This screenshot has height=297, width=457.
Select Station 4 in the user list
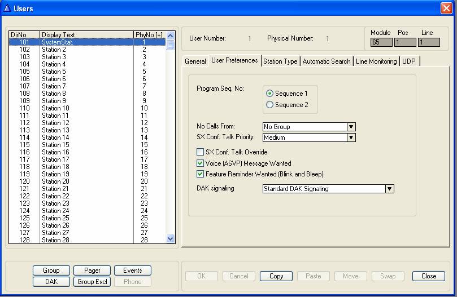click(x=87, y=64)
